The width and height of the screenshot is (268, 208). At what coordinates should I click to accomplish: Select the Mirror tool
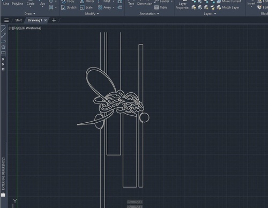click(87, 2)
